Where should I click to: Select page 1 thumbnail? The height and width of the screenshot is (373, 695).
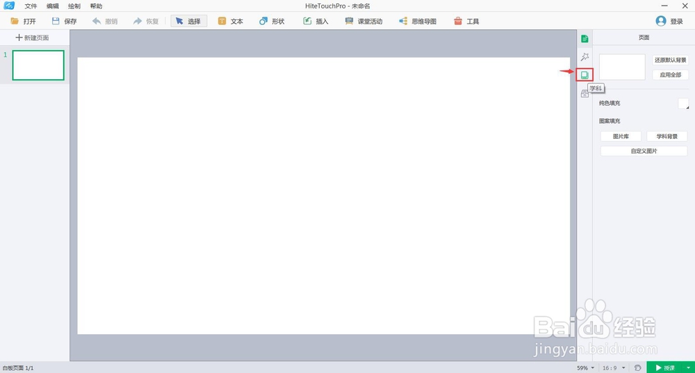pyautogui.click(x=38, y=65)
